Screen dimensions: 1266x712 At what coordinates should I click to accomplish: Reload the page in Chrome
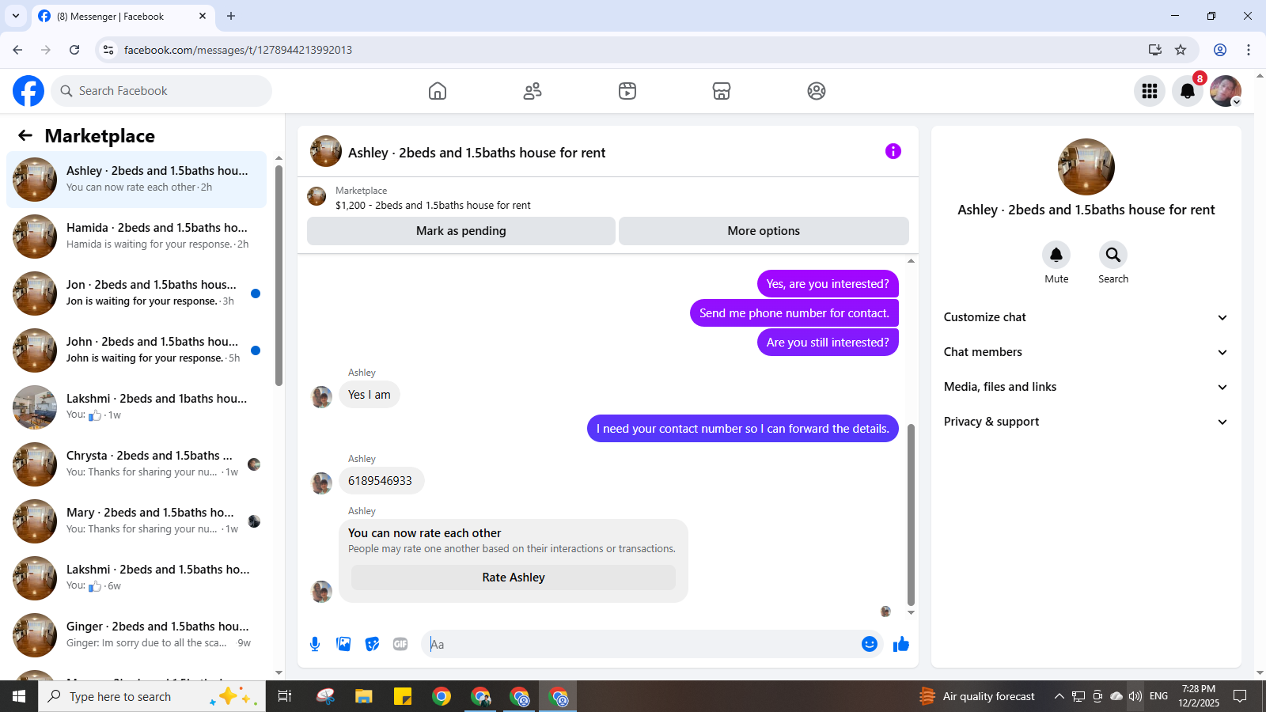point(74,50)
